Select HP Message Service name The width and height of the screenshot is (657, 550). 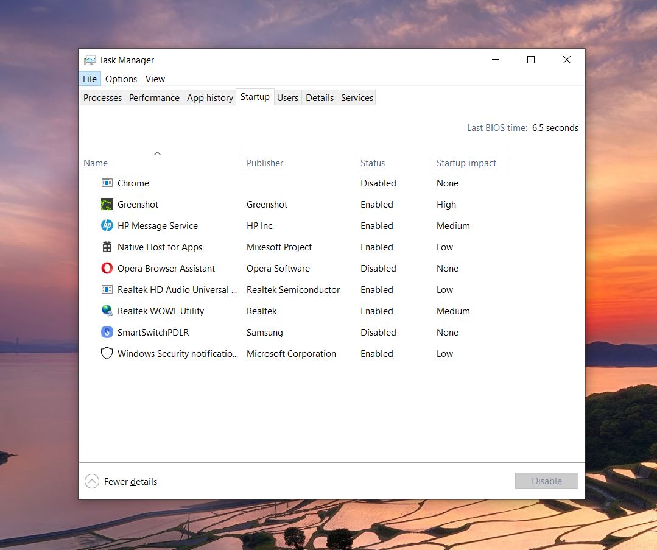158,225
